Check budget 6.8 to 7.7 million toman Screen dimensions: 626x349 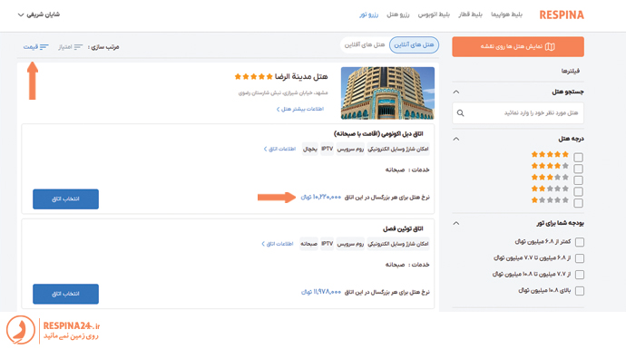(x=580, y=258)
